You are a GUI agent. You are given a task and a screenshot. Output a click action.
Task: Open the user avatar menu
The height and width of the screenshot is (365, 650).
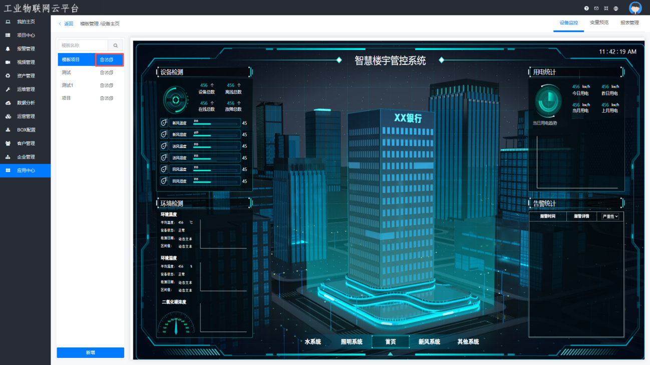(635, 8)
